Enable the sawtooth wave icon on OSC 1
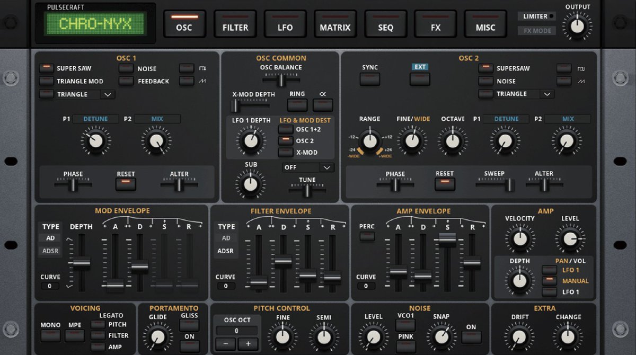Viewport: 636px width, 355px height. click(x=187, y=81)
